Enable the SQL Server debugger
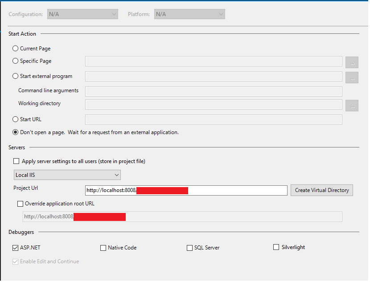Viewport: 370px width, 282px height. coord(190,248)
